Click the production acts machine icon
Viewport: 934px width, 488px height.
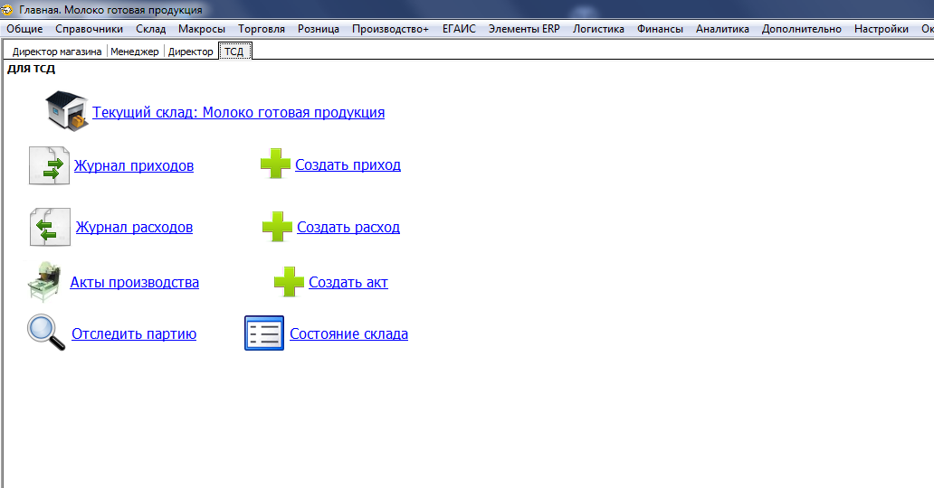point(44,281)
